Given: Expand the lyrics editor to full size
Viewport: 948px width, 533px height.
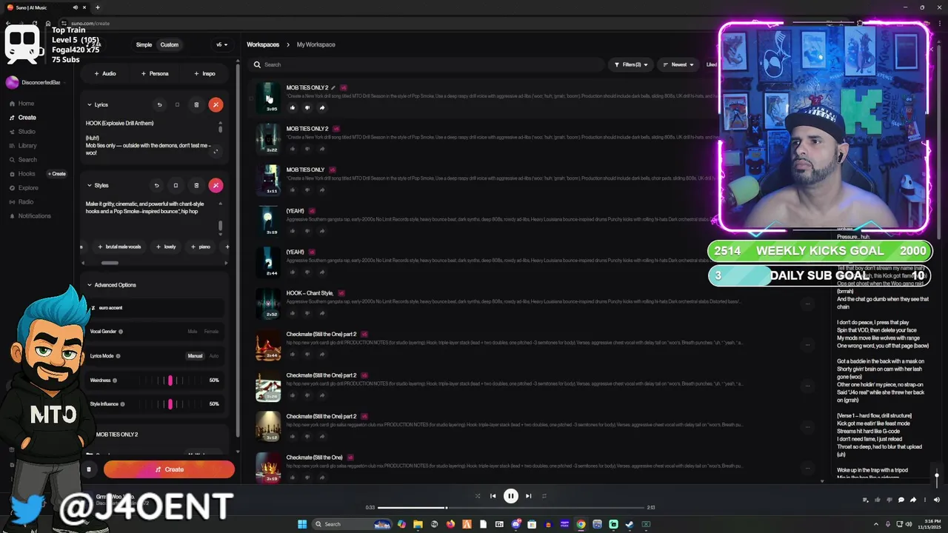Looking at the screenshot, I should [216, 151].
